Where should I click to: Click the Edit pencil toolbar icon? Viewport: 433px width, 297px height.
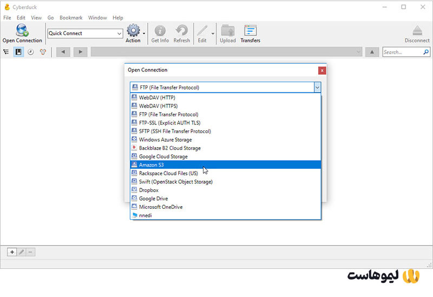(202, 31)
